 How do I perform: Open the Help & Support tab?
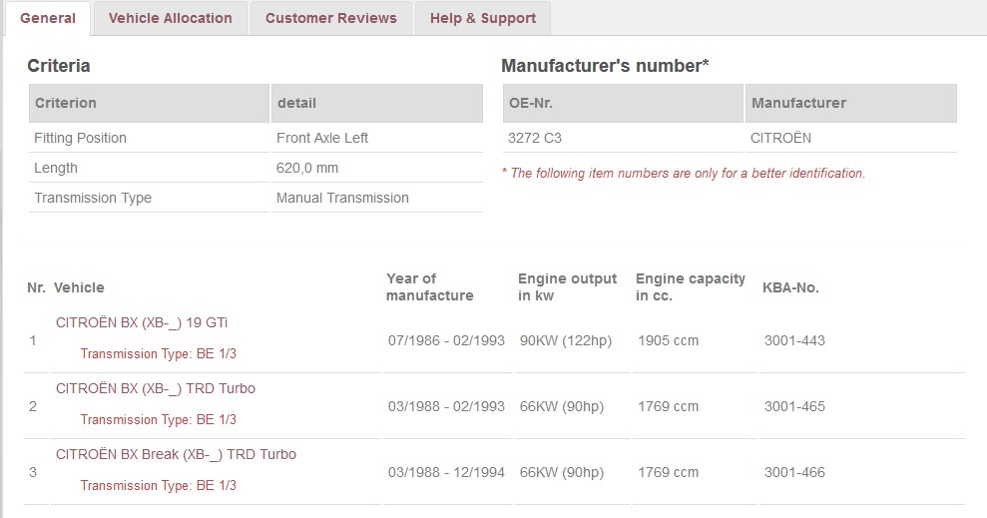click(x=483, y=18)
